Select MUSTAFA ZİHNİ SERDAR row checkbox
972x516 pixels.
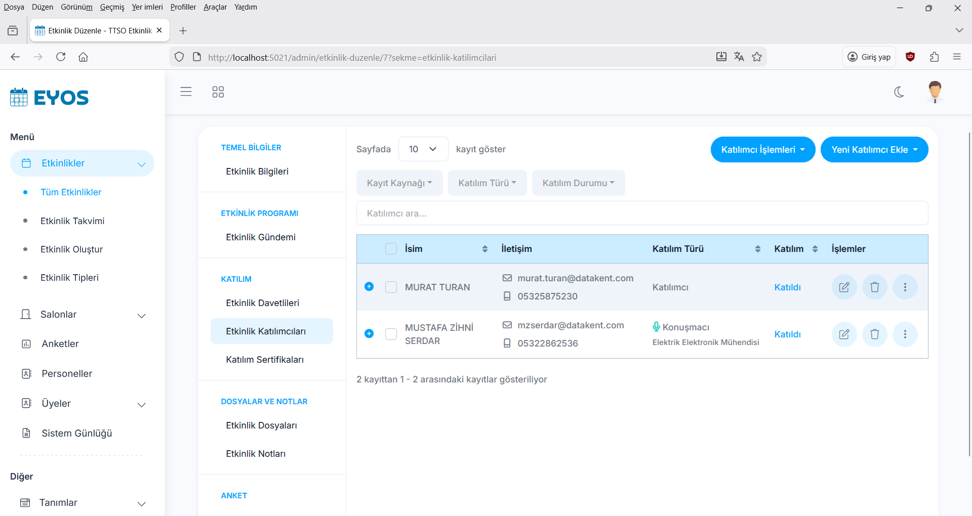391,334
